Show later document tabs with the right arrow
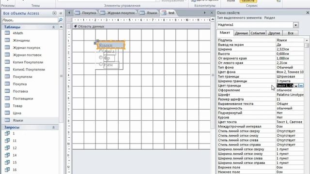310x174 pixels. click(x=204, y=13)
